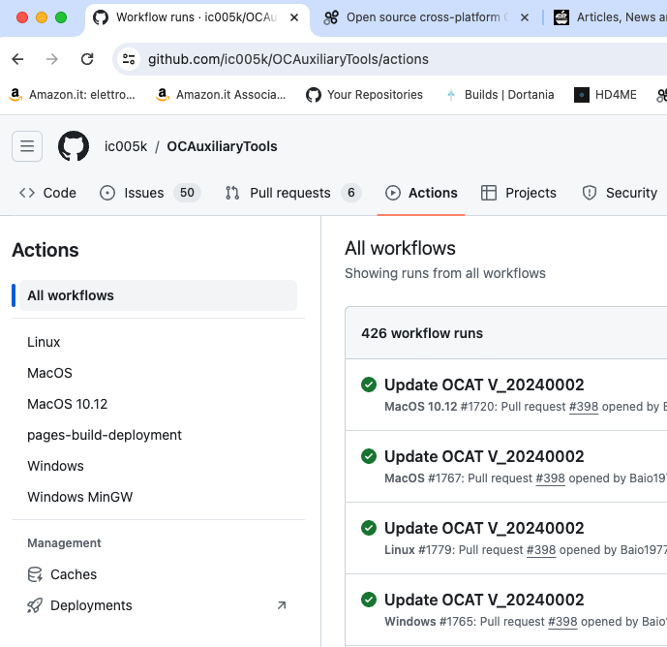The width and height of the screenshot is (667, 647).
Task: Select the Actions tab
Action: [x=421, y=193]
